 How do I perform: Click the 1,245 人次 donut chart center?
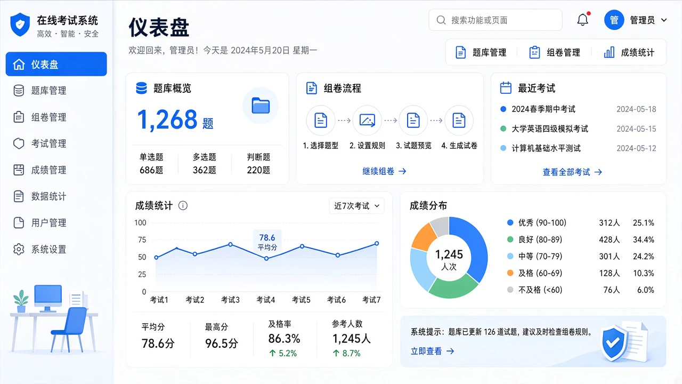(449, 259)
